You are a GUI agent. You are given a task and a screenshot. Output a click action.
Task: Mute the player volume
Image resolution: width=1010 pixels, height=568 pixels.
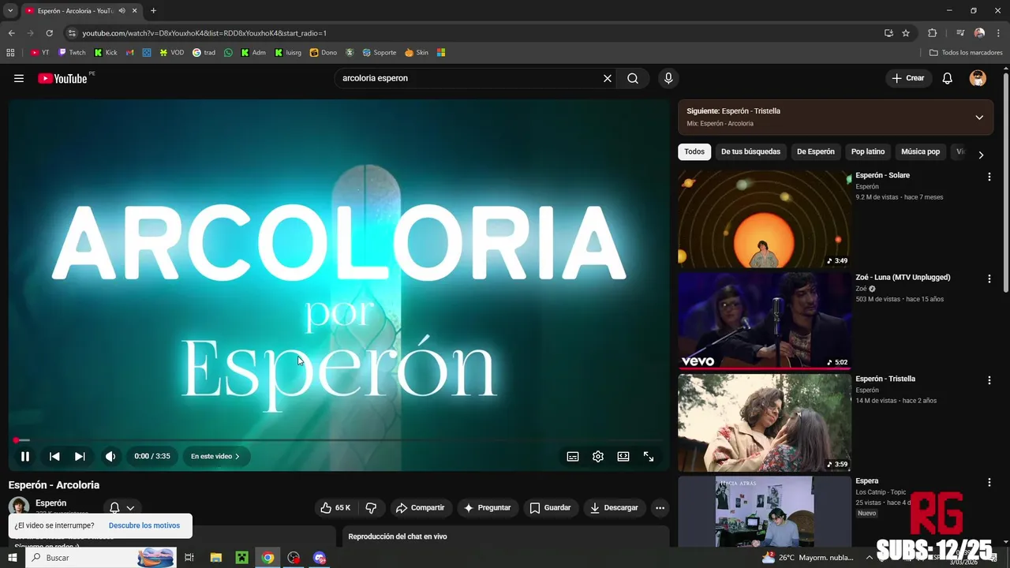[110, 456]
